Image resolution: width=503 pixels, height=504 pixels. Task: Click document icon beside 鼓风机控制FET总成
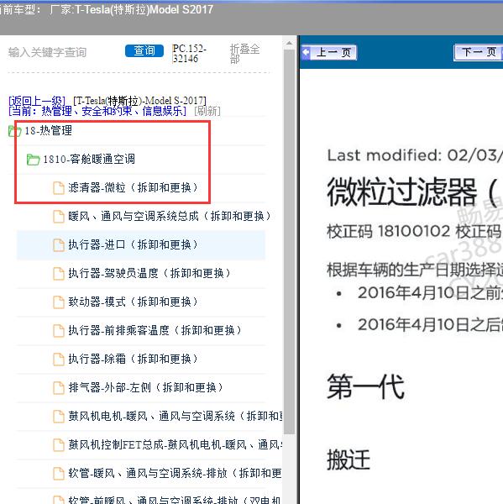pos(59,445)
